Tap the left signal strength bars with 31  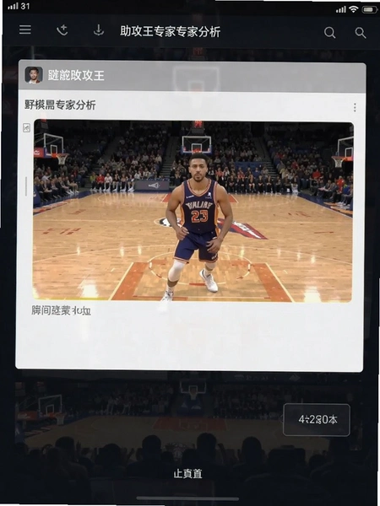(x=19, y=7)
